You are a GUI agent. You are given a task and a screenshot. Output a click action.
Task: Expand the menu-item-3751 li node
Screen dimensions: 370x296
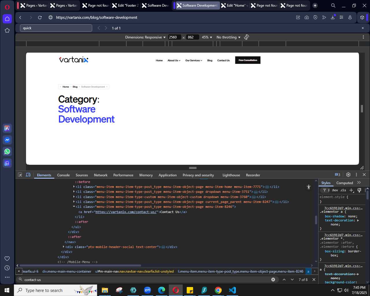tap(74, 192)
